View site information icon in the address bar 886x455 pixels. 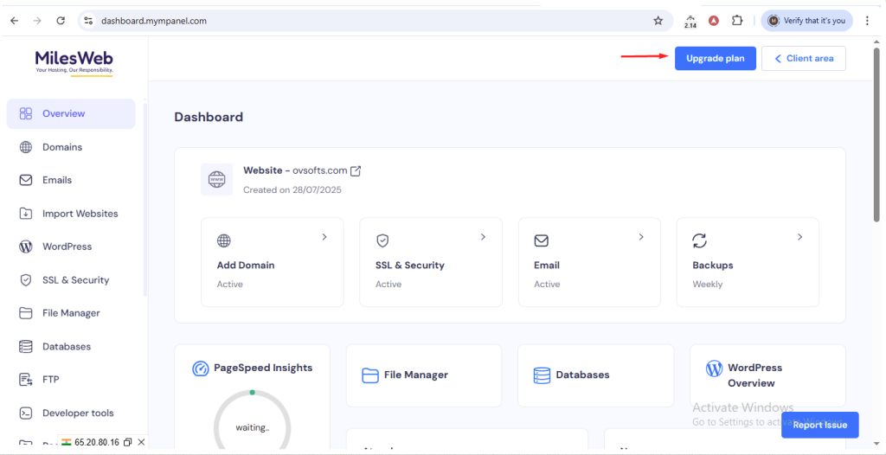click(88, 21)
